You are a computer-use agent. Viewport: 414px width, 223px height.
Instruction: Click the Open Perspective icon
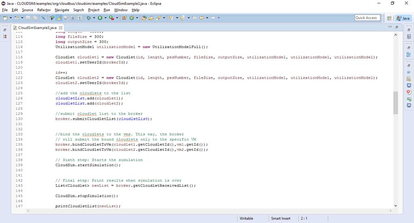[x=389, y=18]
